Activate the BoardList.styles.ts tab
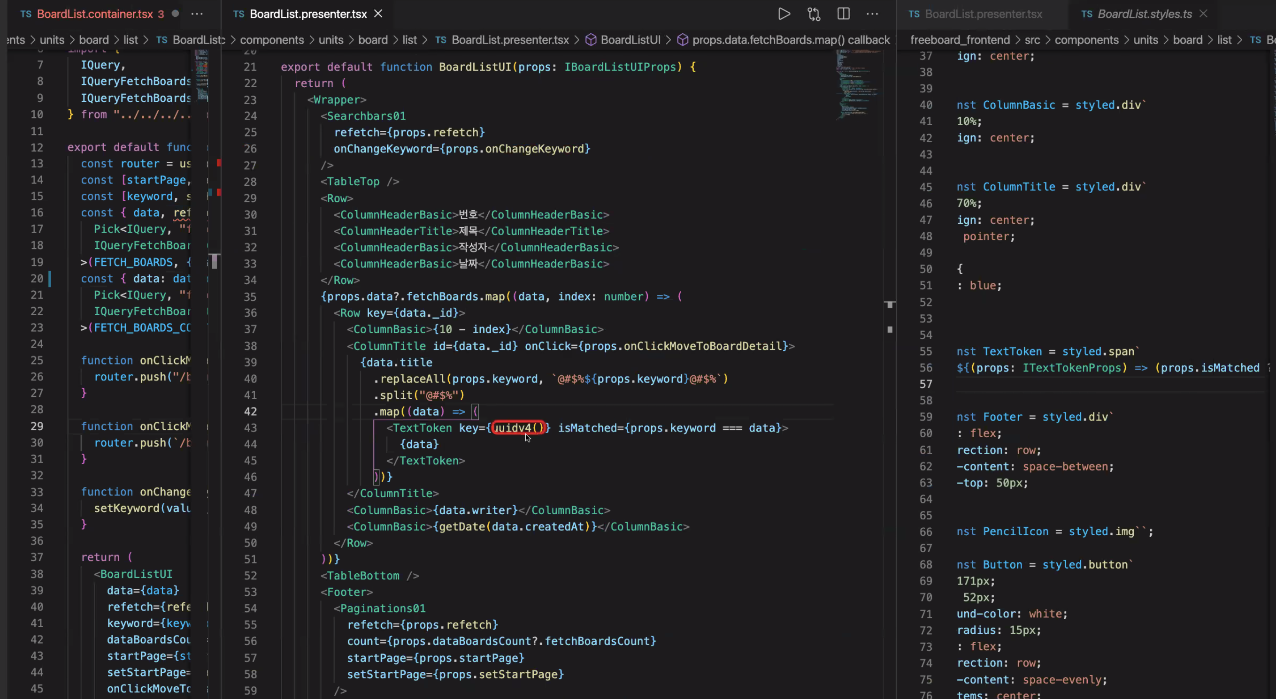The image size is (1276, 699). (x=1144, y=14)
